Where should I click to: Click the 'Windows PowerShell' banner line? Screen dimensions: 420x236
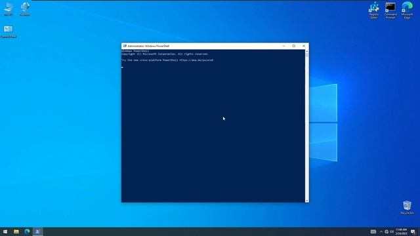(135, 51)
